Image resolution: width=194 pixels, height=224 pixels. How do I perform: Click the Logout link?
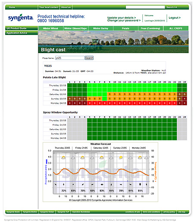pos(175,18)
